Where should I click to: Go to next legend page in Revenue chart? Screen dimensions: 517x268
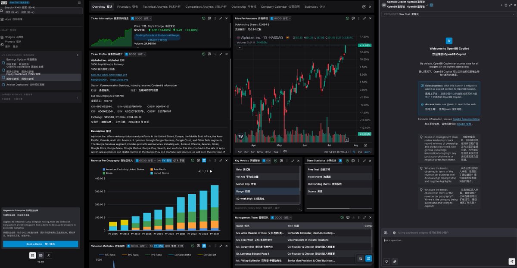click(212, 171)
